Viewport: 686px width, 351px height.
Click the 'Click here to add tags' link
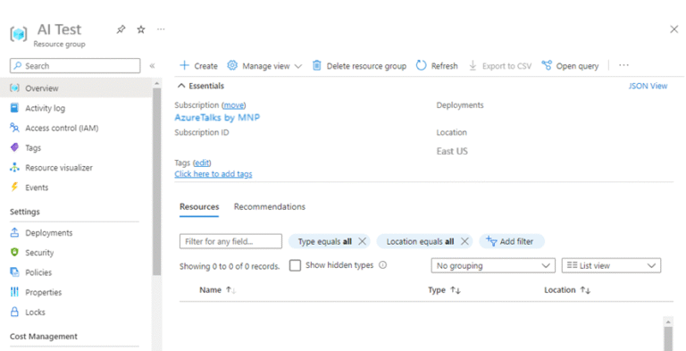point(213,174)
